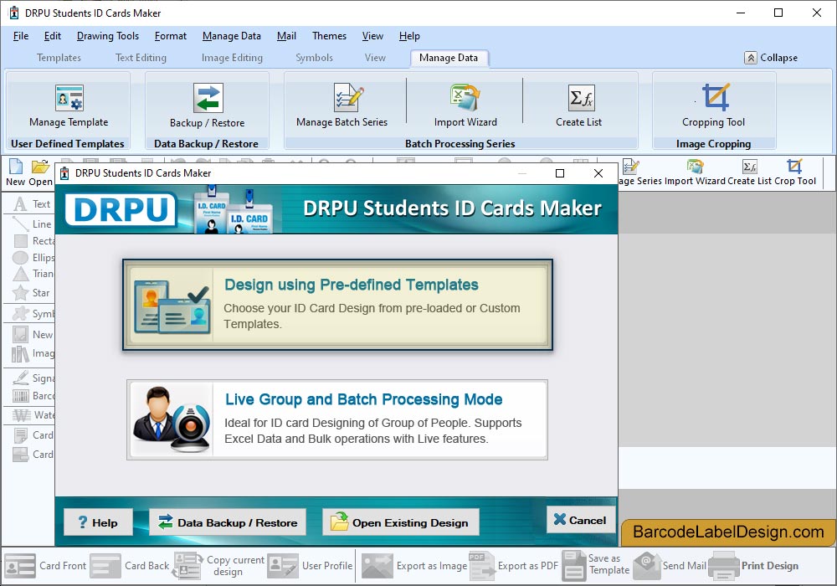Choose Design using Pre-defined Templates option

(x=338, y=306)
